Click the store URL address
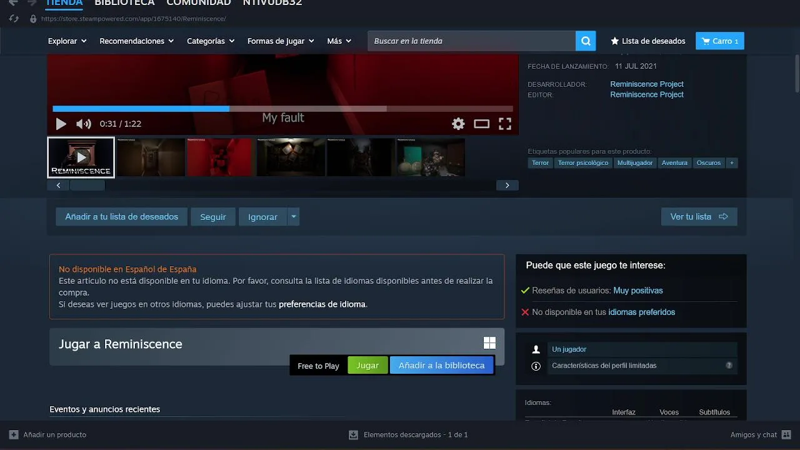 [x=133, y=19]
